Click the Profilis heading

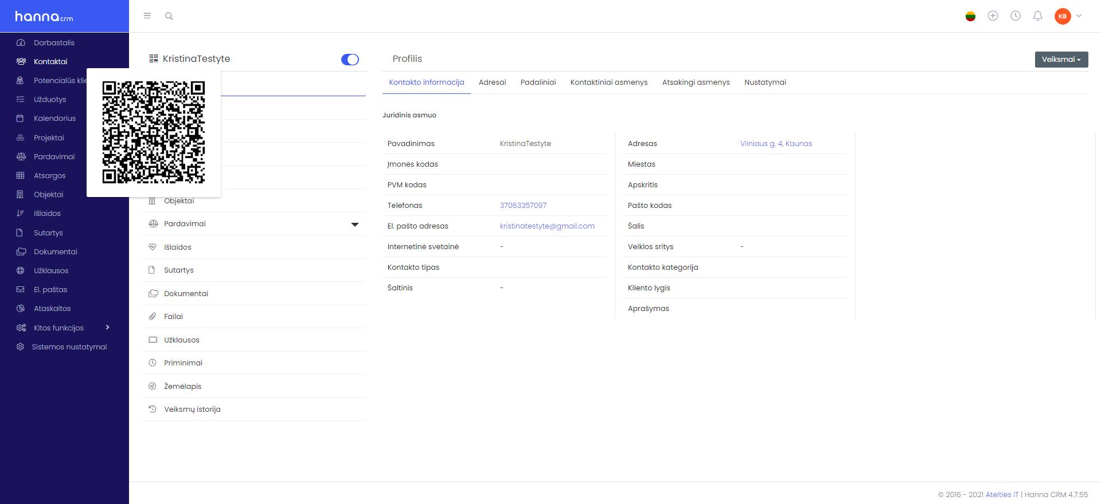click(407, 59)
